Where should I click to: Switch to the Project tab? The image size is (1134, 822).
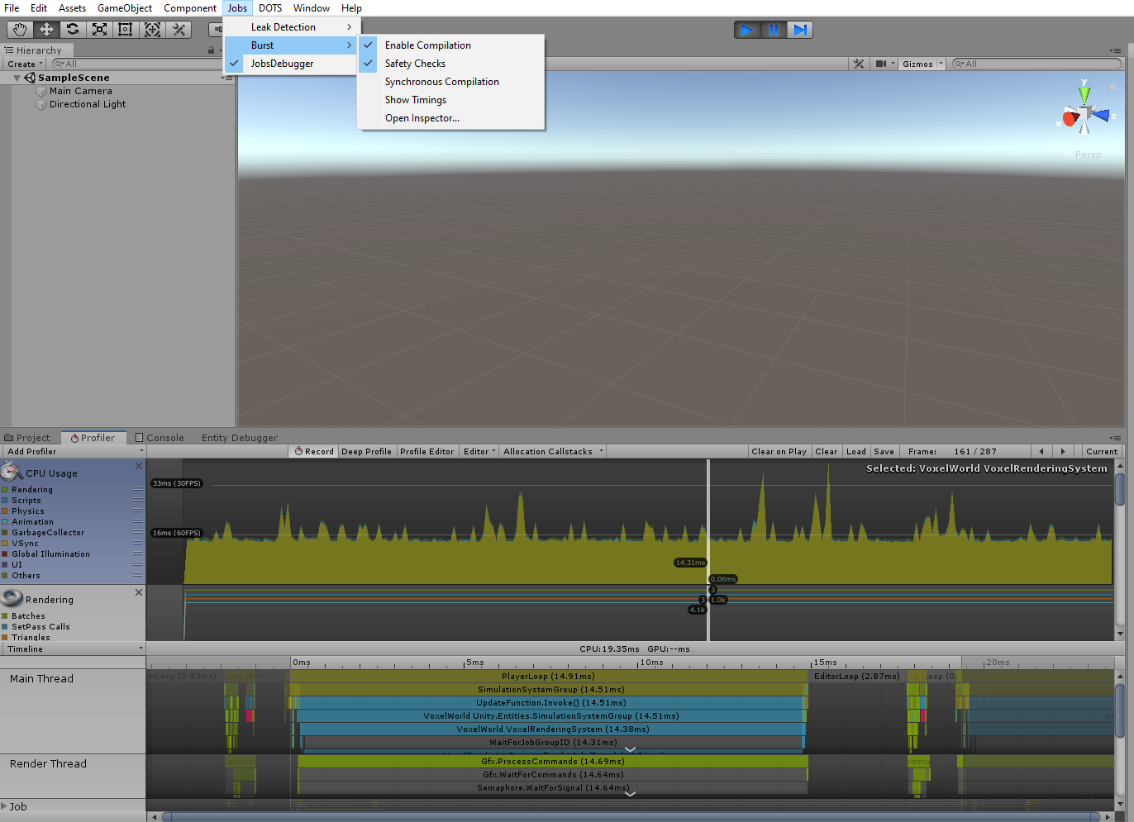pyautogui.click(x=27, y=438)
